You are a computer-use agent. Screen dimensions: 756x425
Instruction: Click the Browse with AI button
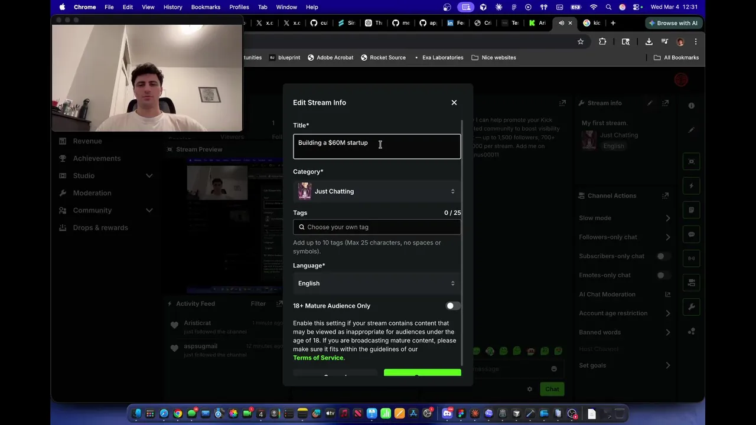[673, 23]
